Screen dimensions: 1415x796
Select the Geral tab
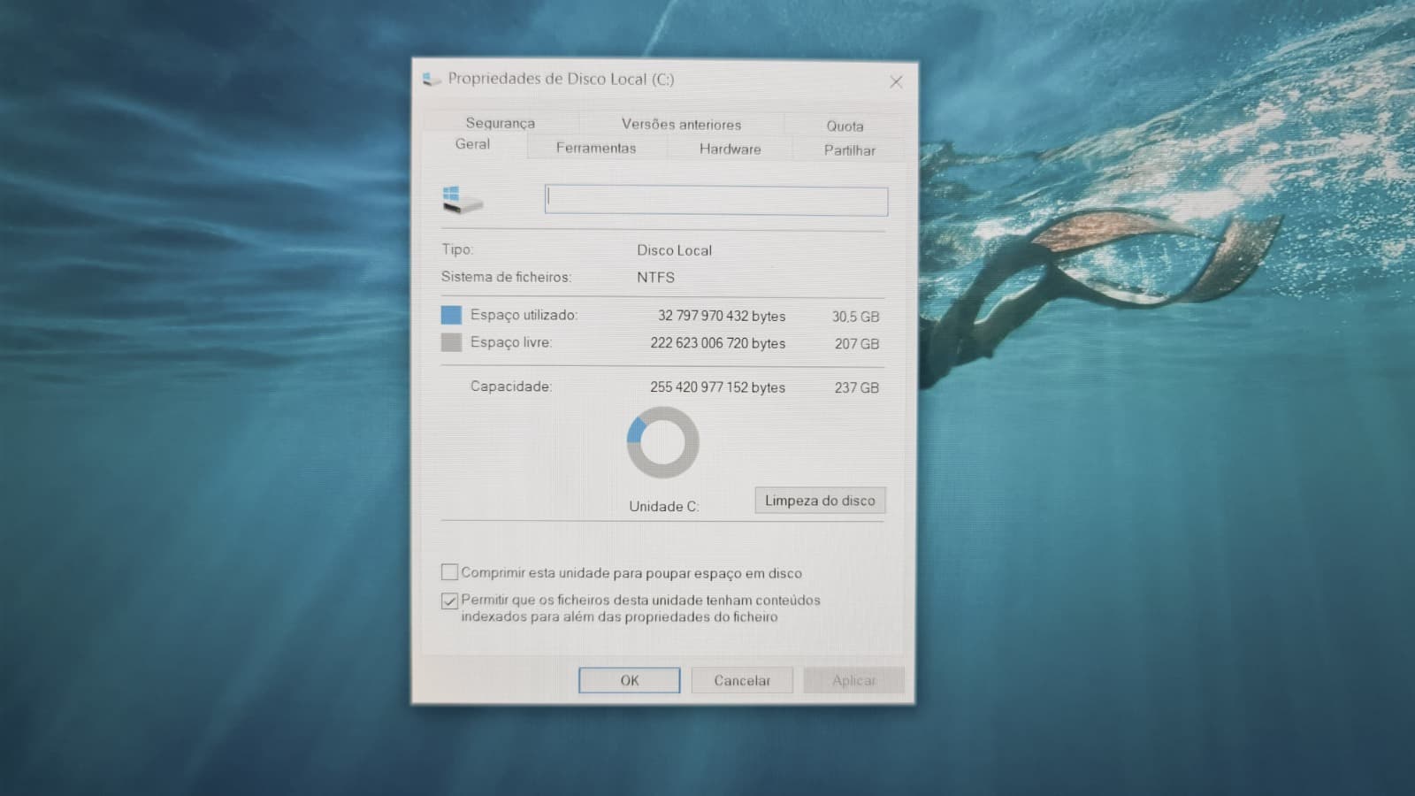[x=472, y=144]
